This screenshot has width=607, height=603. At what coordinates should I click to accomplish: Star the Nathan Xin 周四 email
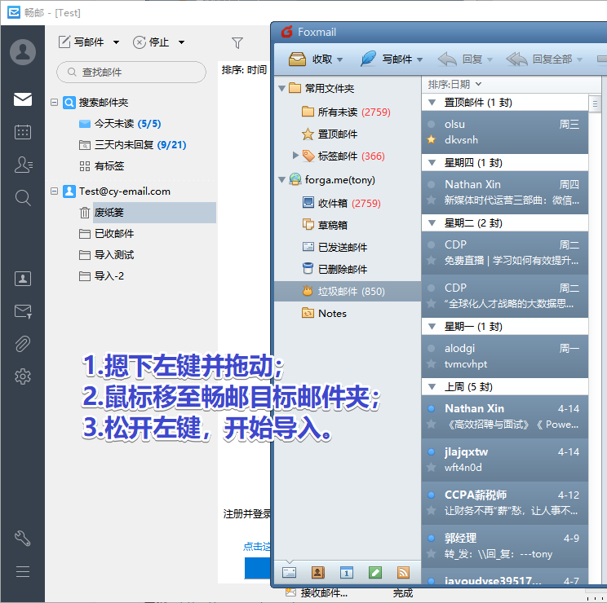[431, 200]
